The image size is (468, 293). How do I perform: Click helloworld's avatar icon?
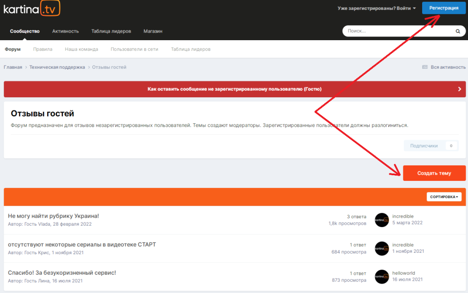point(382,277)
